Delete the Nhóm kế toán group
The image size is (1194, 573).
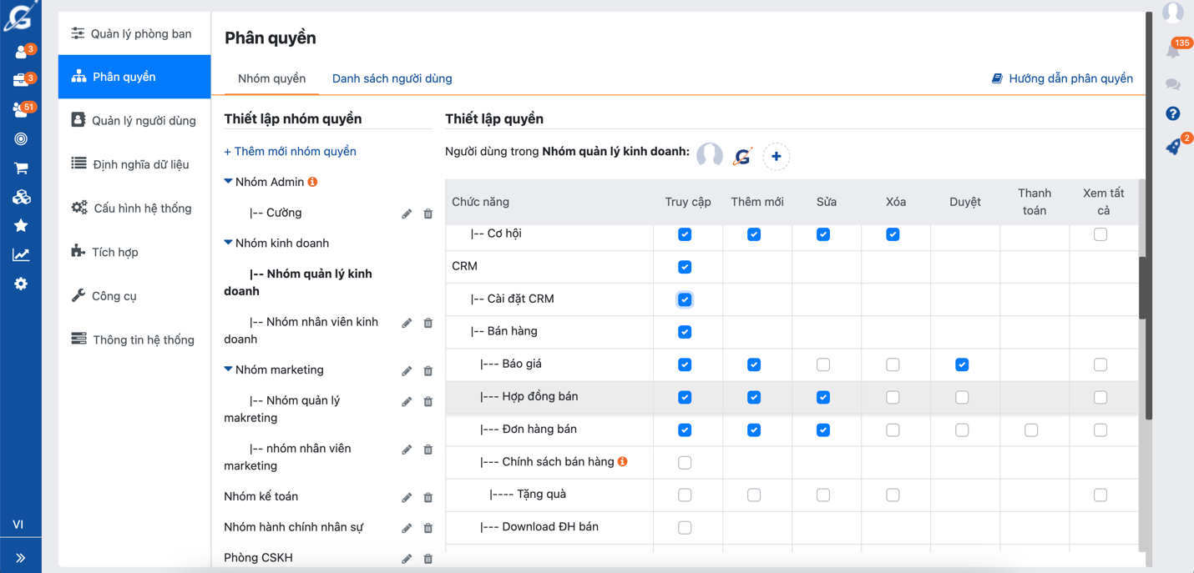tap(428, 498)
